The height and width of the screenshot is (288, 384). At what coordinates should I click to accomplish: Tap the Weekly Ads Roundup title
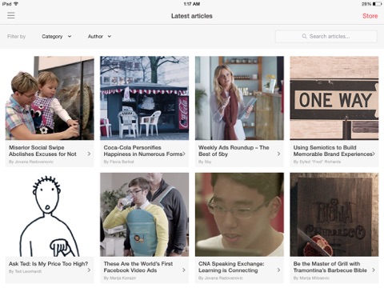pyautogui.click(x=234, y=150)
